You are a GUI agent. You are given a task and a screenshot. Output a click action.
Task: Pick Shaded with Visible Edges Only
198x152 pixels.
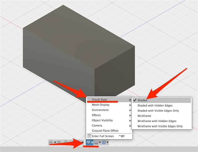158,111
